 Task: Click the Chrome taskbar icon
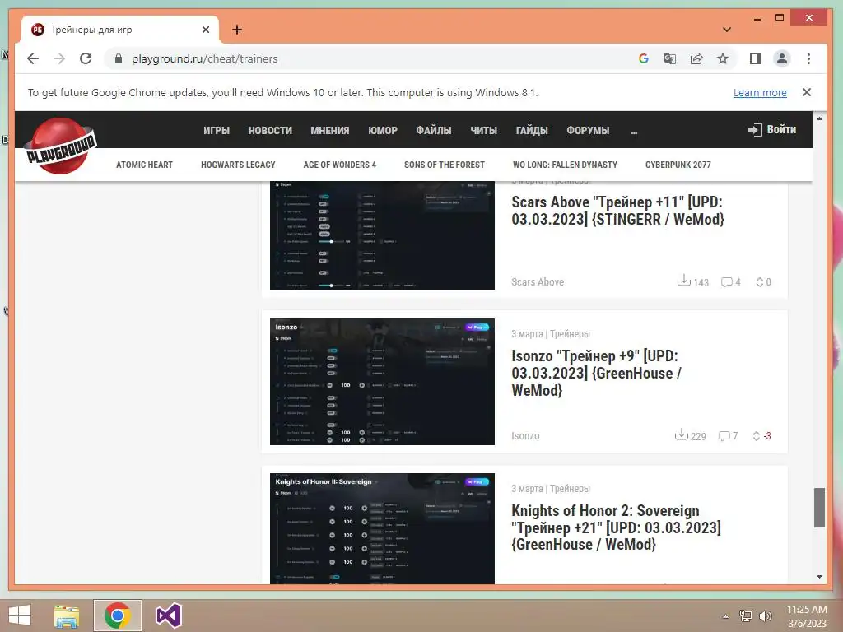tap(117, 616)
